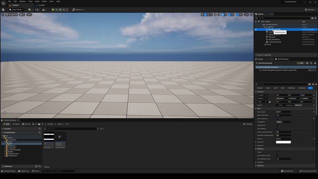Toggle the Use Temperature checkbox
This screenshot has width=318, height=179.
(277, 118)
